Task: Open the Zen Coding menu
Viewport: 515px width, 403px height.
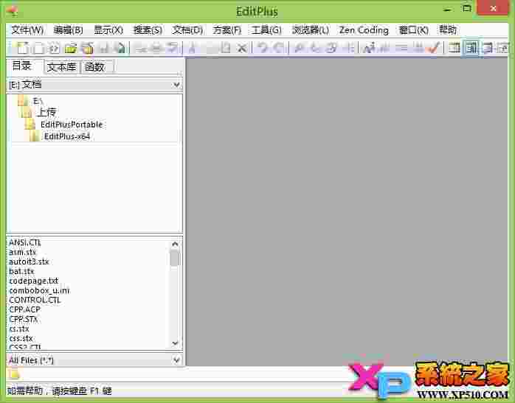Action: 364,30
